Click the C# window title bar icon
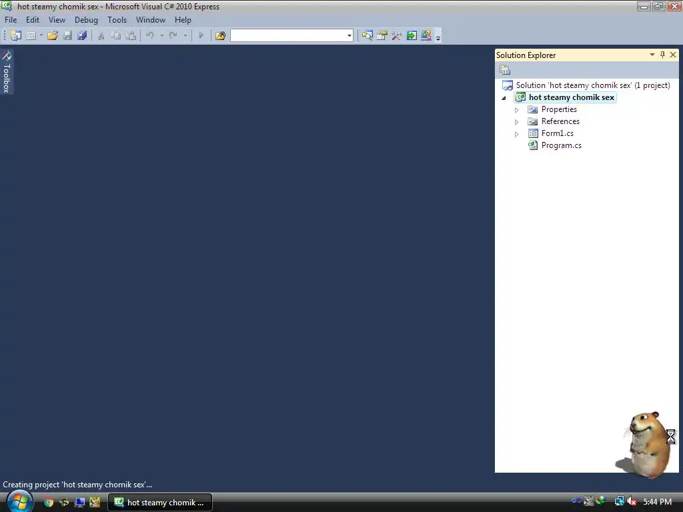 click(x=6, y=6)
